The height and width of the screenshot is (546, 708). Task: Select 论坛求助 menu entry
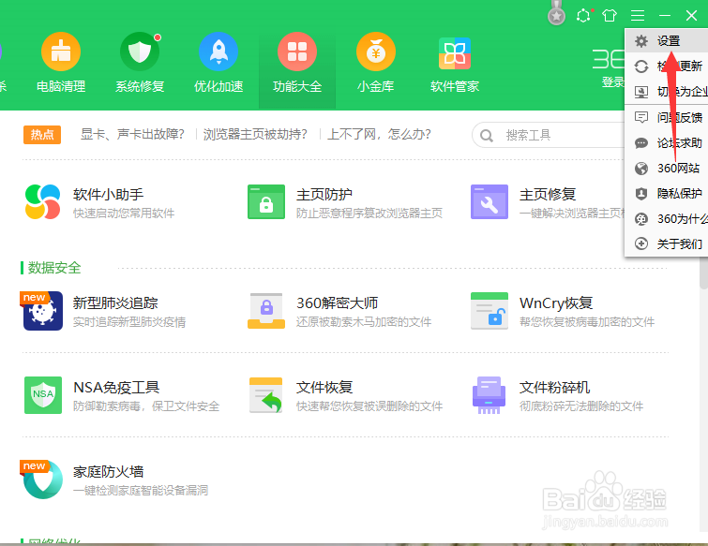coord(667,143)
